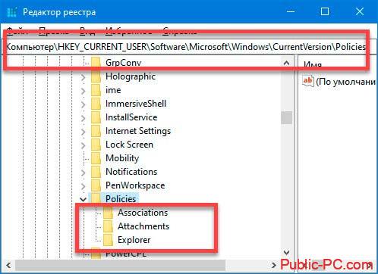
Task: Click the PenWorkspace folder icon
Action: (96, 185)
